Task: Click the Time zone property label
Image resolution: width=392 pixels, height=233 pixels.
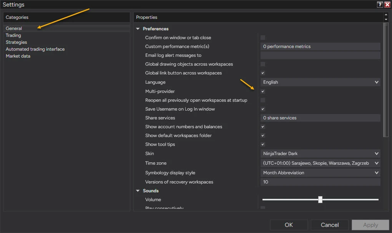Action: (x=156, y=163)
